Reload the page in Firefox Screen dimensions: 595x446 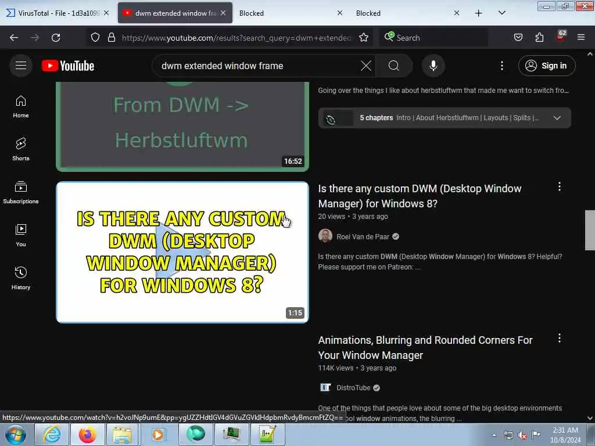point(56,38)
